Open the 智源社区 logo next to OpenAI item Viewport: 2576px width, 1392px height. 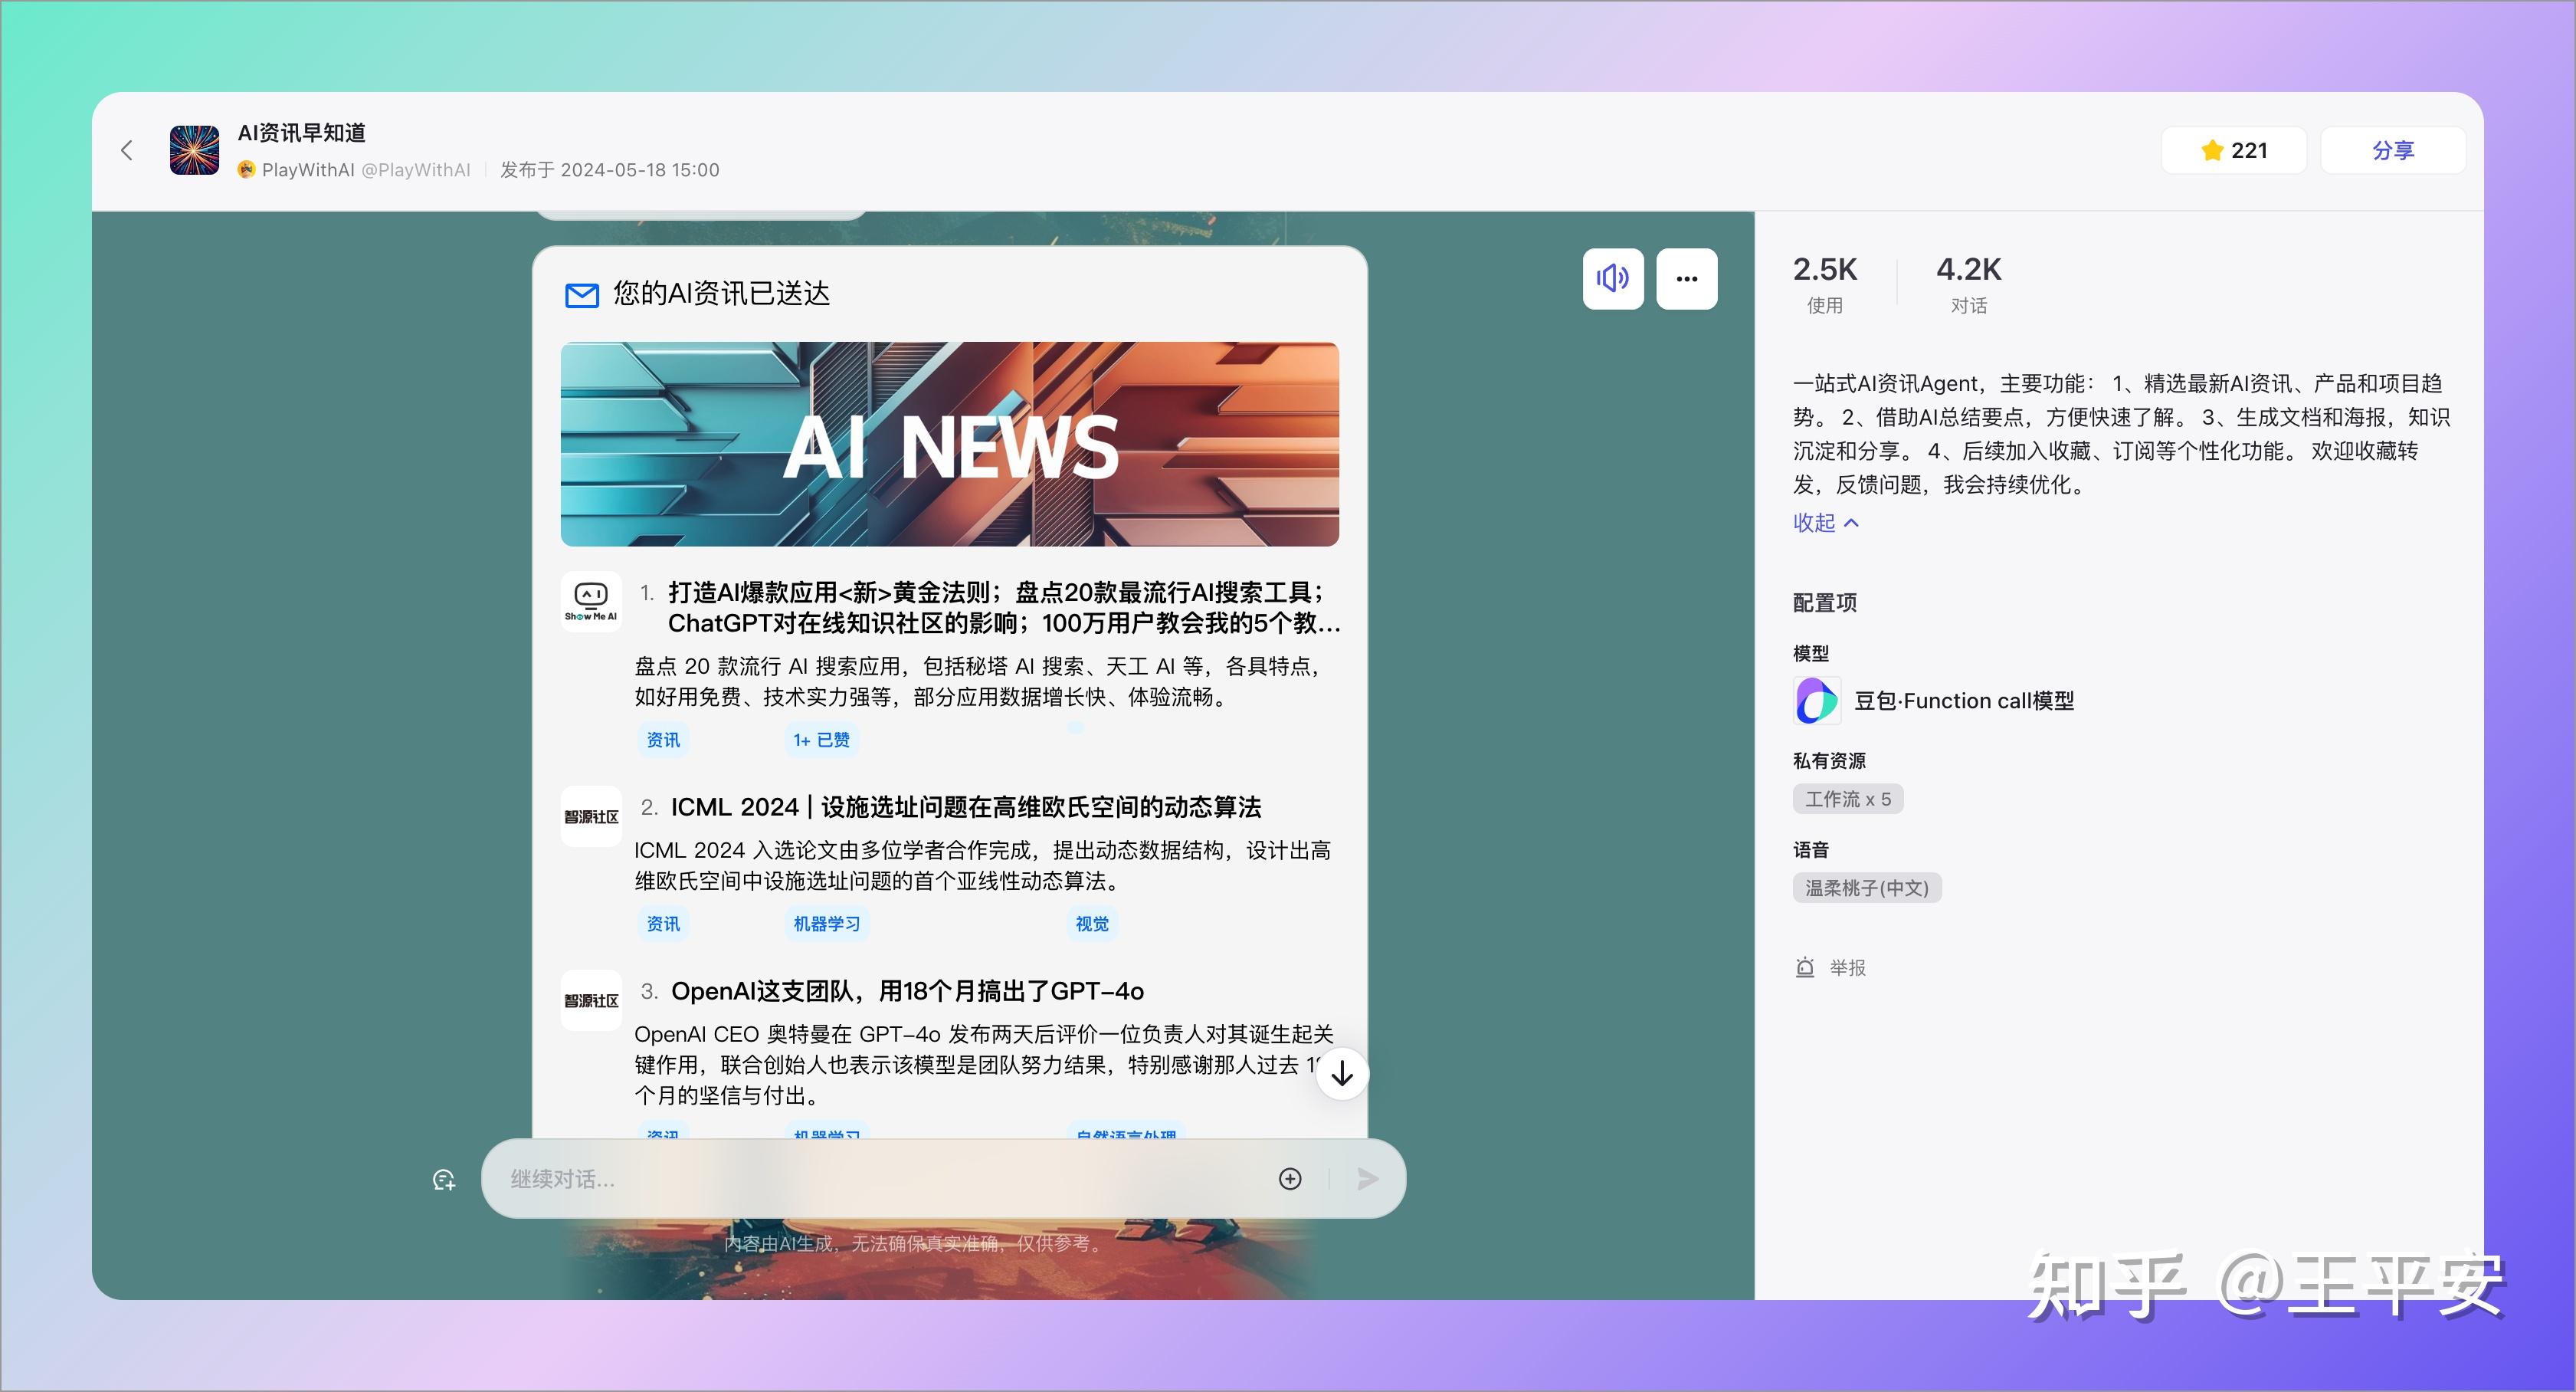(591, 1001)
